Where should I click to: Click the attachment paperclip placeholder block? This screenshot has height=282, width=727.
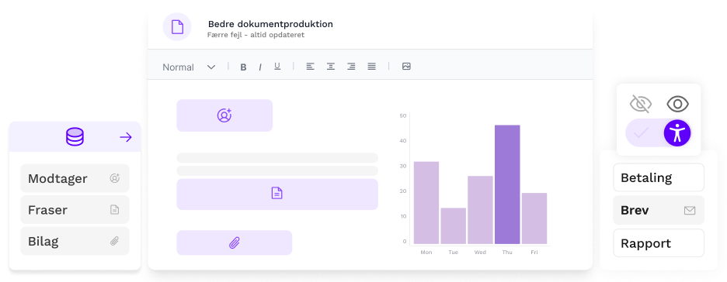click(x=234, y=242)
